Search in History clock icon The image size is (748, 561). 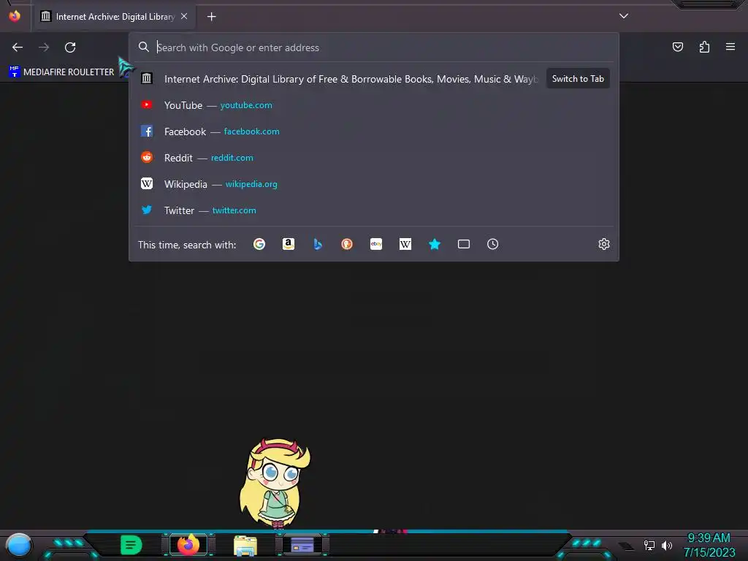493,244
